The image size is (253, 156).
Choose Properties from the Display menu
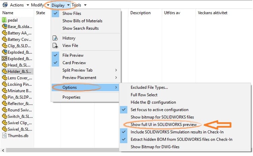[x=71, y=97]
